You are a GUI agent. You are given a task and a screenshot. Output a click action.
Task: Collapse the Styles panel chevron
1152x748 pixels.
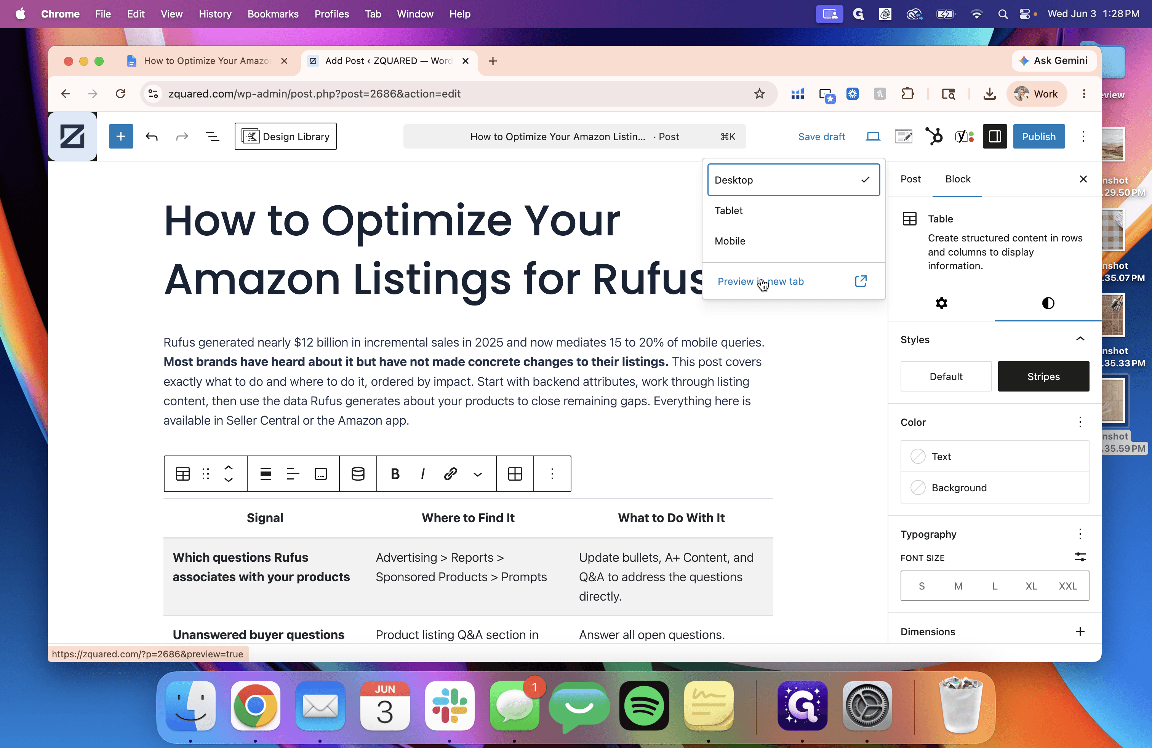click(x=1080, y=339)
